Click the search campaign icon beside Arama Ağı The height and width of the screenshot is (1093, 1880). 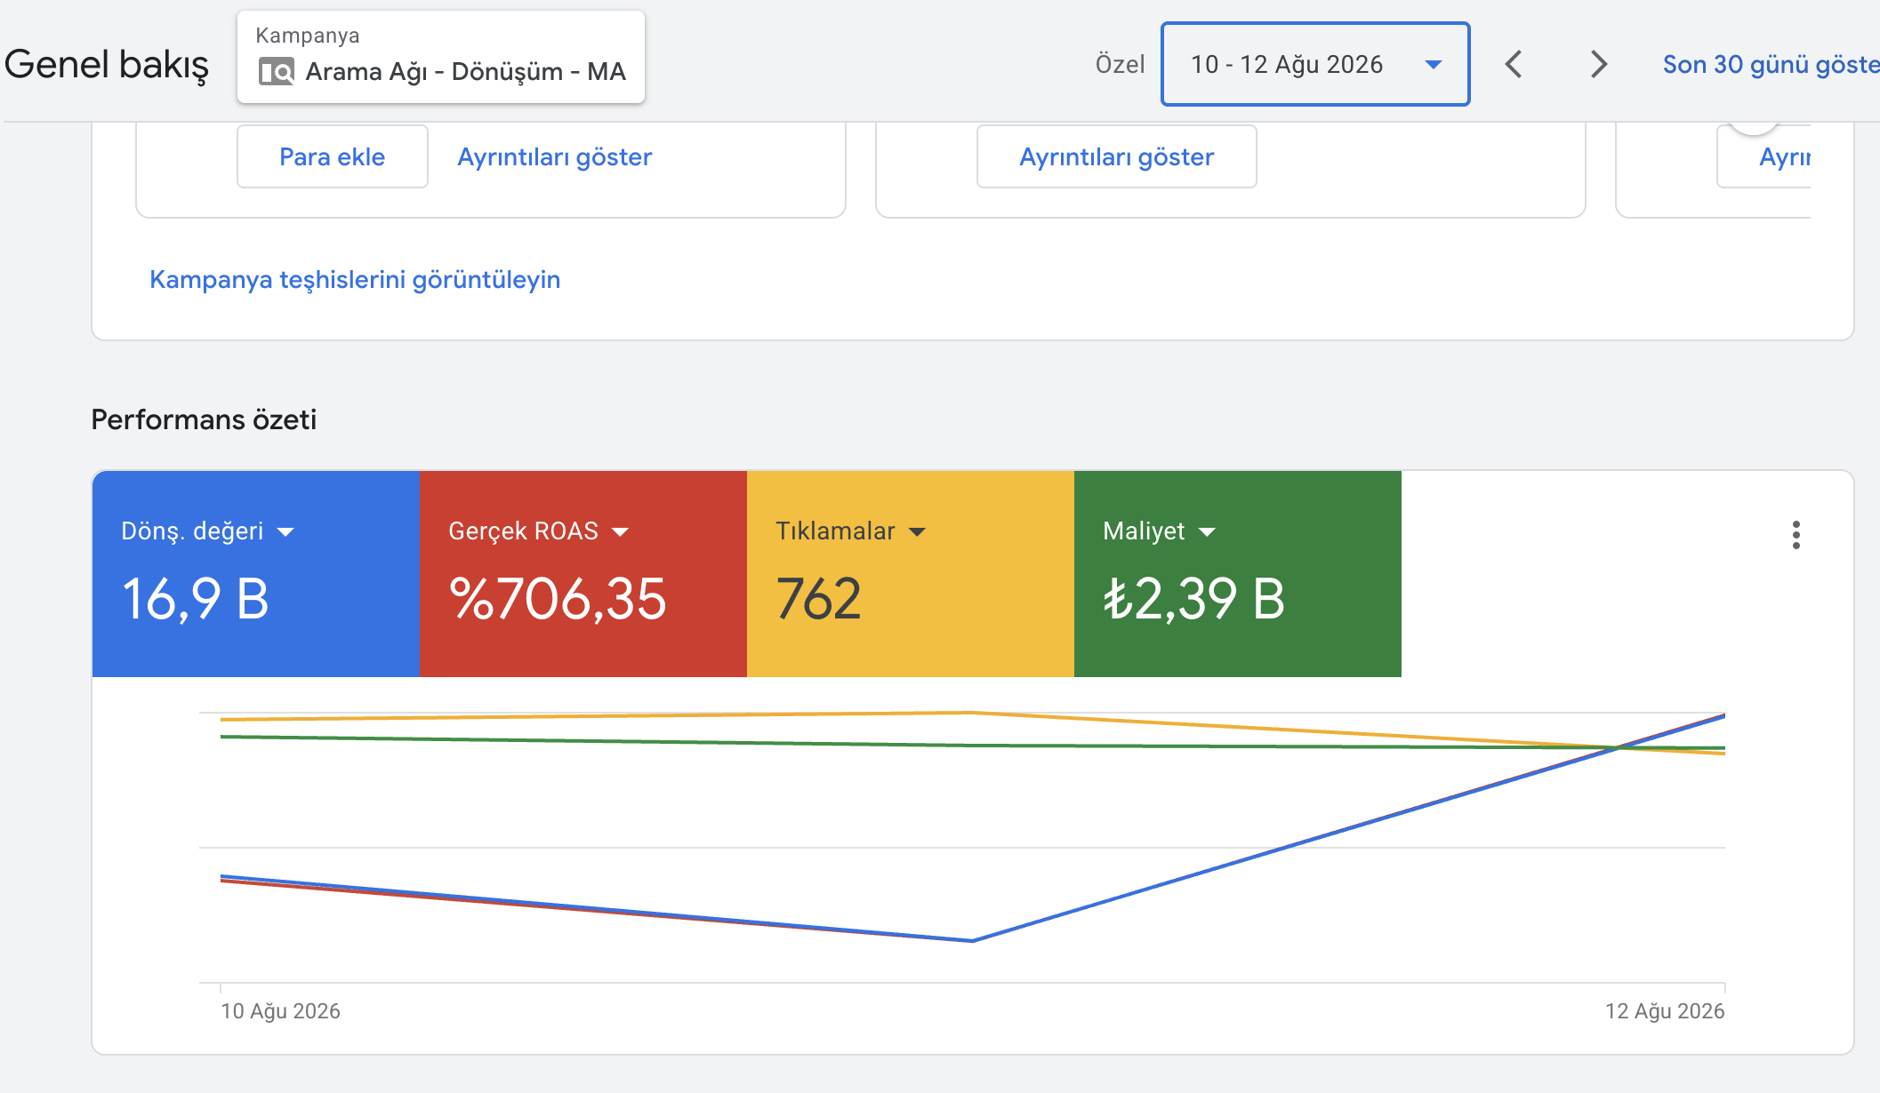277,71
